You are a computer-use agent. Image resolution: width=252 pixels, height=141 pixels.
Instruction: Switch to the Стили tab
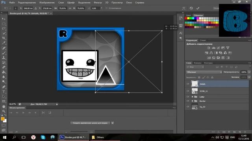203,40
